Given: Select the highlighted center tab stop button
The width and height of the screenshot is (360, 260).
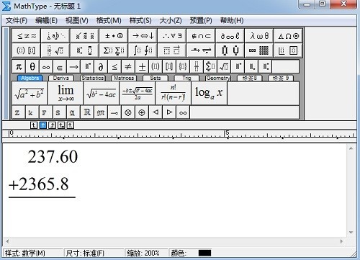Looking at the screenshot, I should [x=43, y=125].
